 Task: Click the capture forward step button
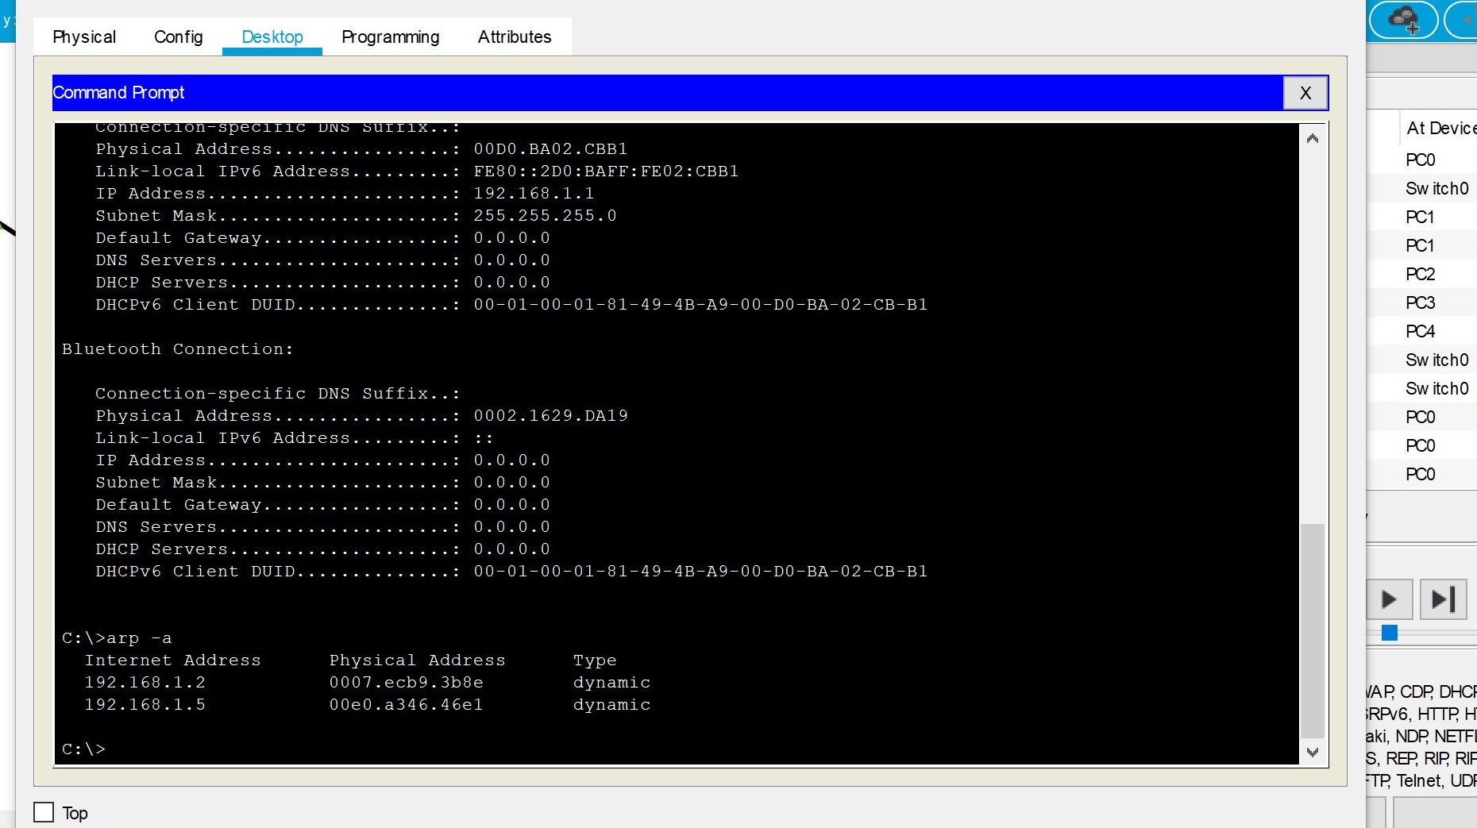[x=1443, y=599]
